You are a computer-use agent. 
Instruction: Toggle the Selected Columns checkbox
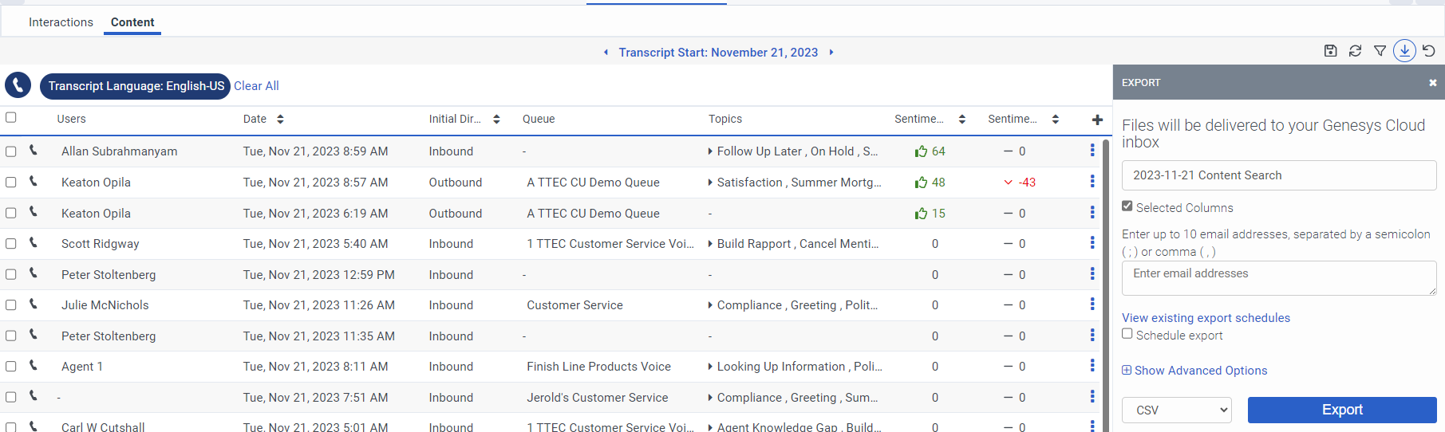1127,206
